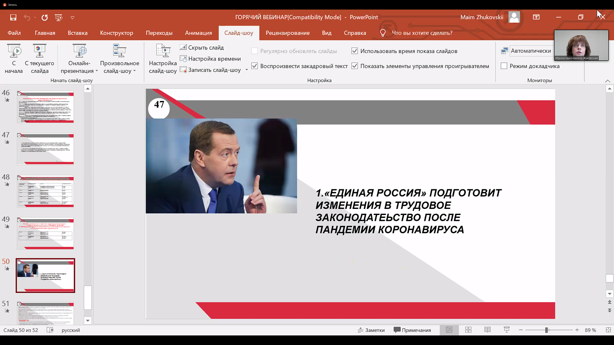Image resolution: width=614 pixels, height=345 pixels.
Task: Switch to the Переходы tab
Action: coord(159,33)
